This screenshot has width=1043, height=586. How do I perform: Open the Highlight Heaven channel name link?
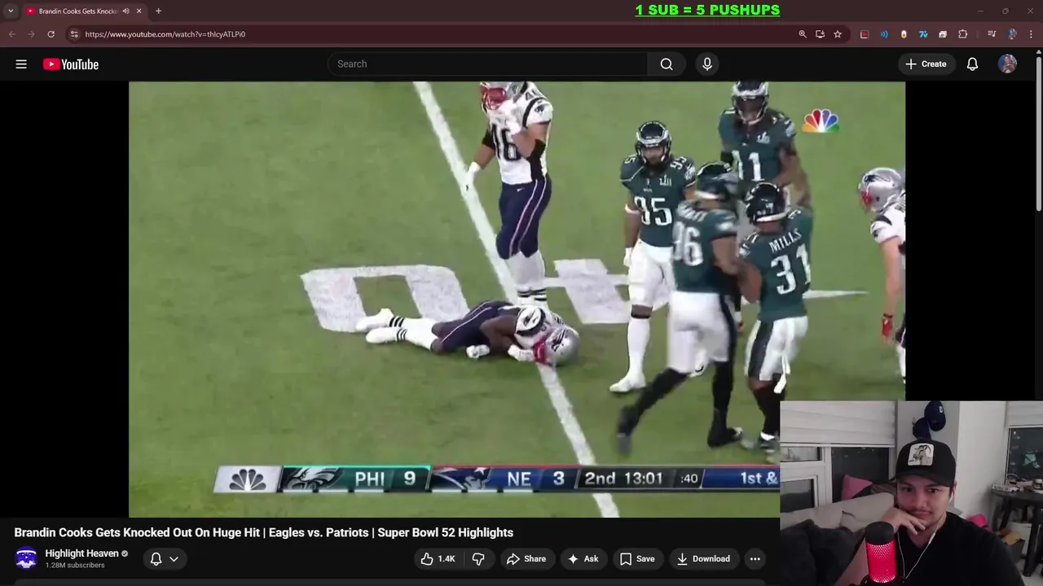click(x=81, y=553)
